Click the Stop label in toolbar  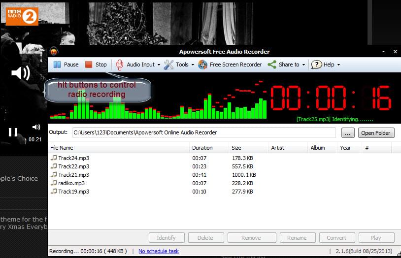[x=101, y=64]
